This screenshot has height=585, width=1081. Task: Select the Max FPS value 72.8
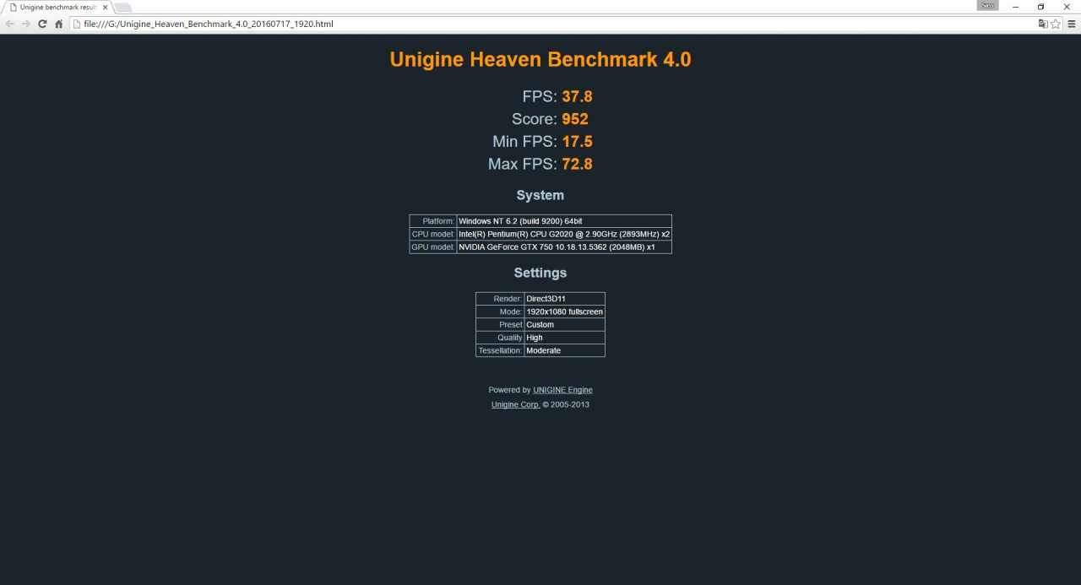578,164
